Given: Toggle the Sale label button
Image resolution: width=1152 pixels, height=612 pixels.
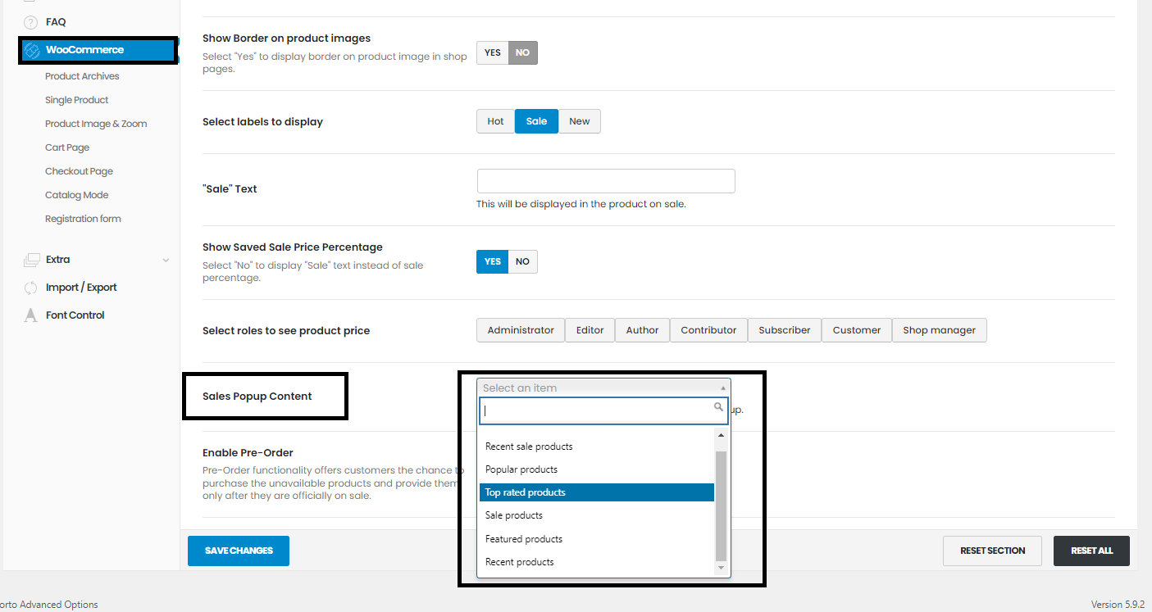Looking at the screenshot, I should pos(536,121).
